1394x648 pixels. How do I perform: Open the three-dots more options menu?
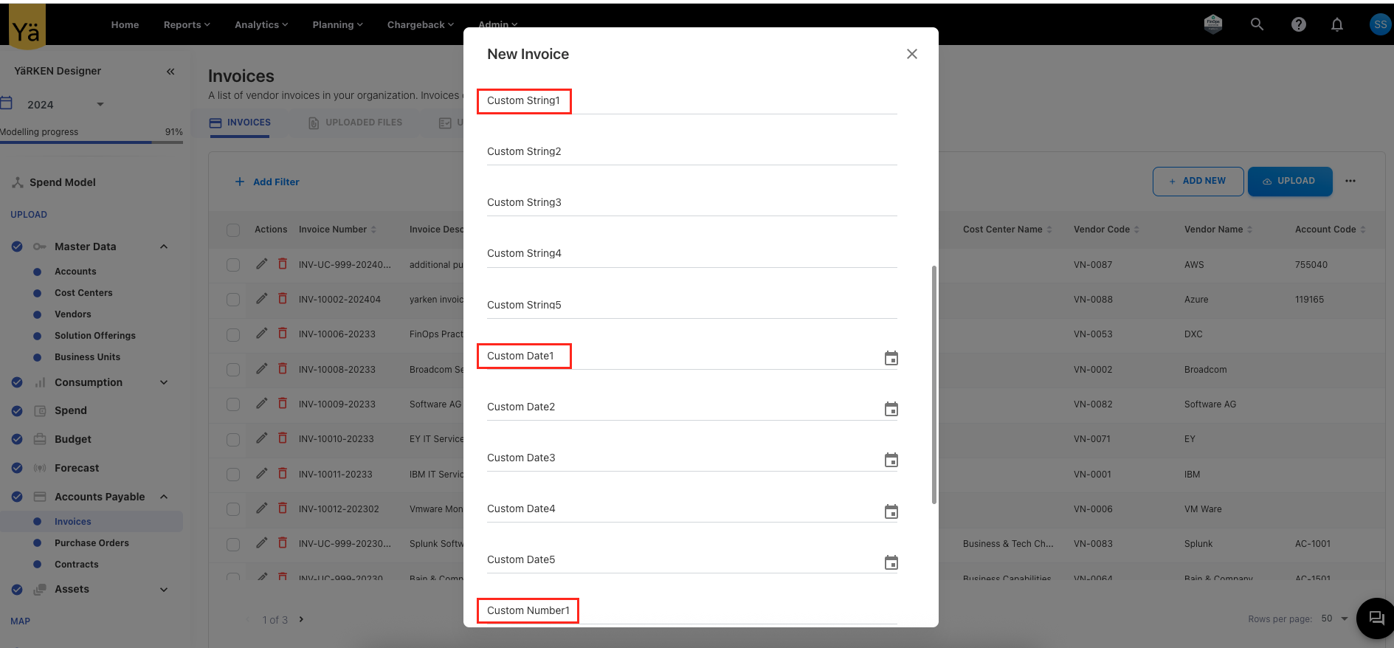click(1350, 181)
